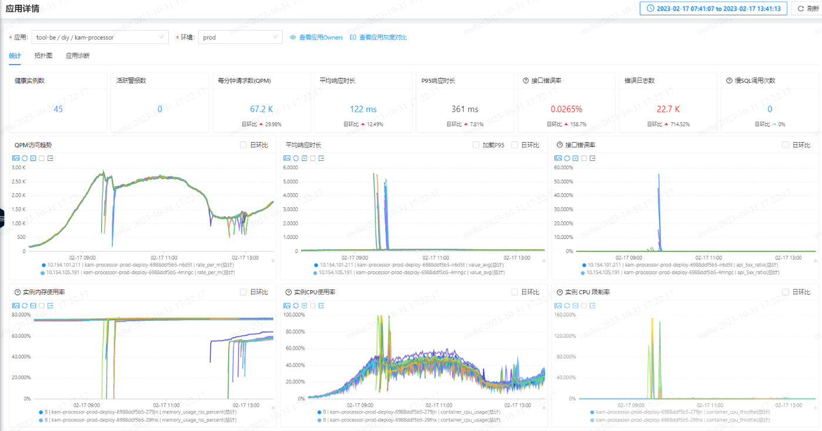This screenshot has height=431, width=822.
Task: Enable 日环比 checkbox on 平均响应时长 chart
Action: click(x=514, y=145)
